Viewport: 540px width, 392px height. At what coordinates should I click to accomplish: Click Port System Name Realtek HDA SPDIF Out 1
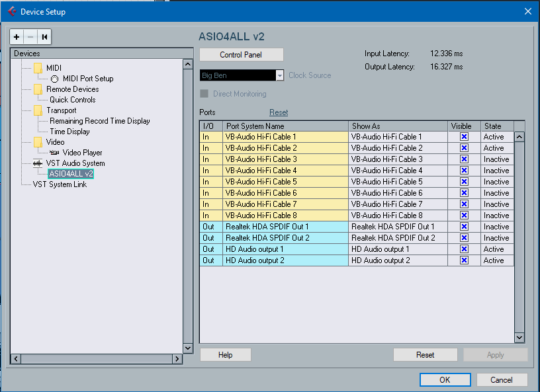coord(285,227)
